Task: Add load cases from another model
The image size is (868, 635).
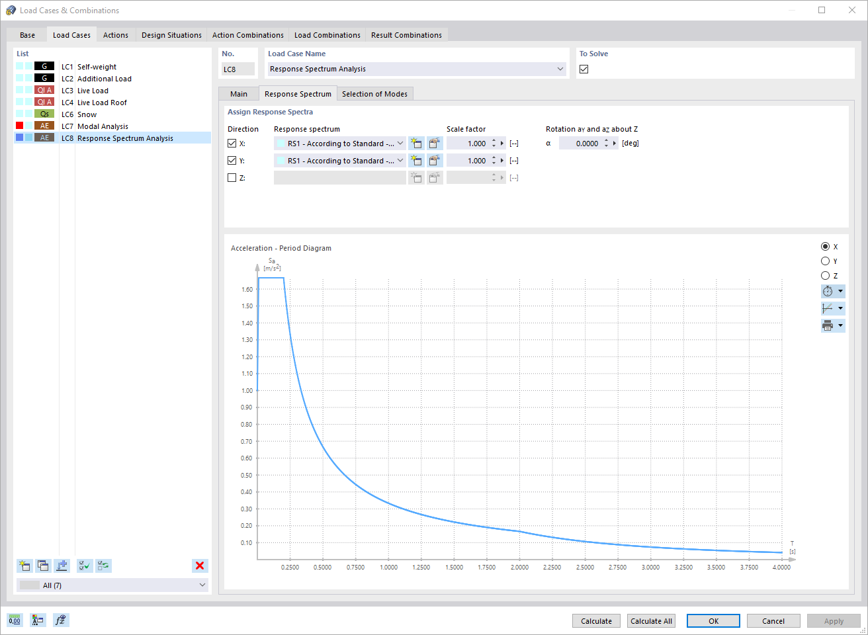Action: click(x=62, y=566)
